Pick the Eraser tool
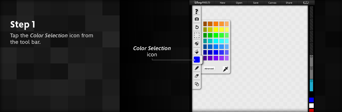The image size is (342, 112). (197, 76)
